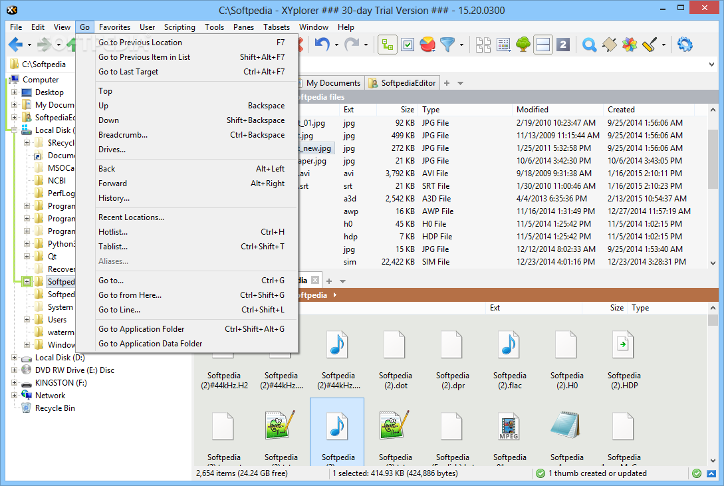Open the Softpedia (2).flac thumbnail
724x486 pixels.
point(509,360)
